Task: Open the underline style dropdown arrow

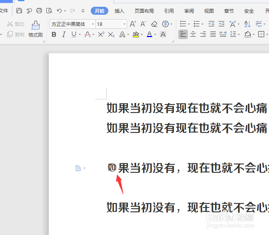Action: pos(80,35)
